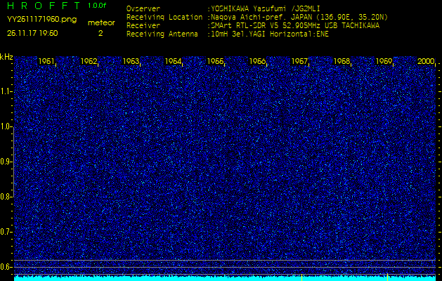Select the 0.7 frequency axis label

6,232
